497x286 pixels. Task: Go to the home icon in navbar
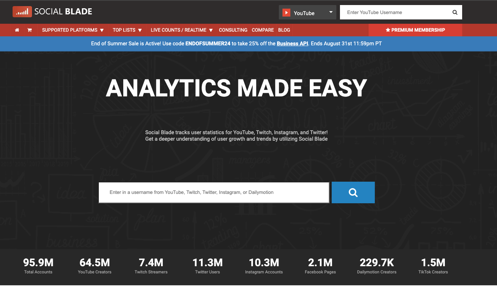coord(17,30)
